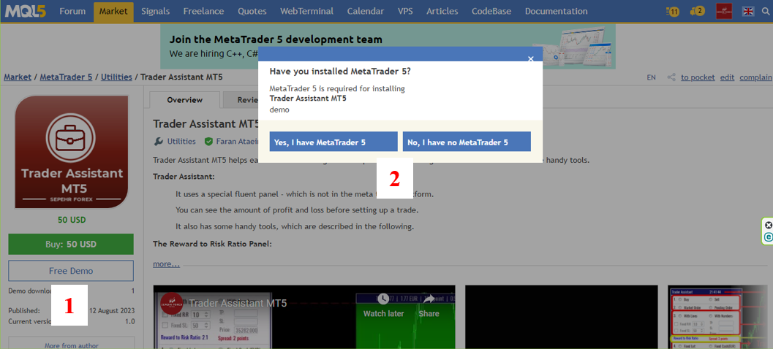Open the red user profile avatar
This screenshot has height=349, width=773.
coord(724,11)
